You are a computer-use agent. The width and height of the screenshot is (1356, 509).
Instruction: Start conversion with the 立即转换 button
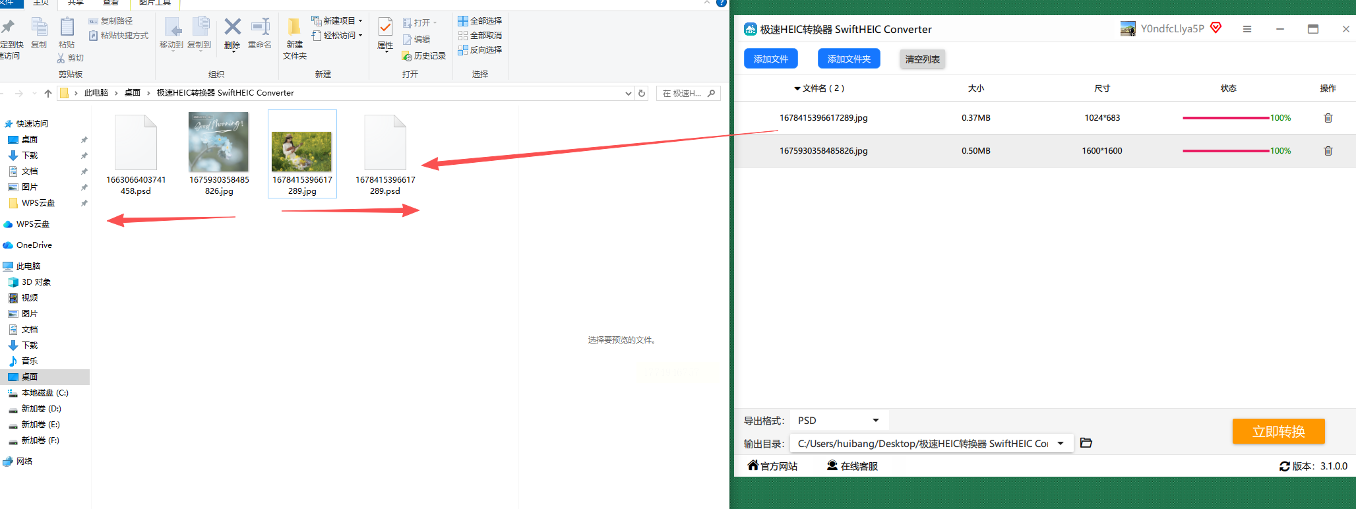1279,431
